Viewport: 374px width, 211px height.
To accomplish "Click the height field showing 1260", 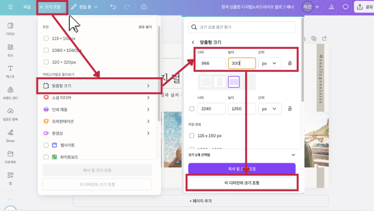I will tap(242, 109).
